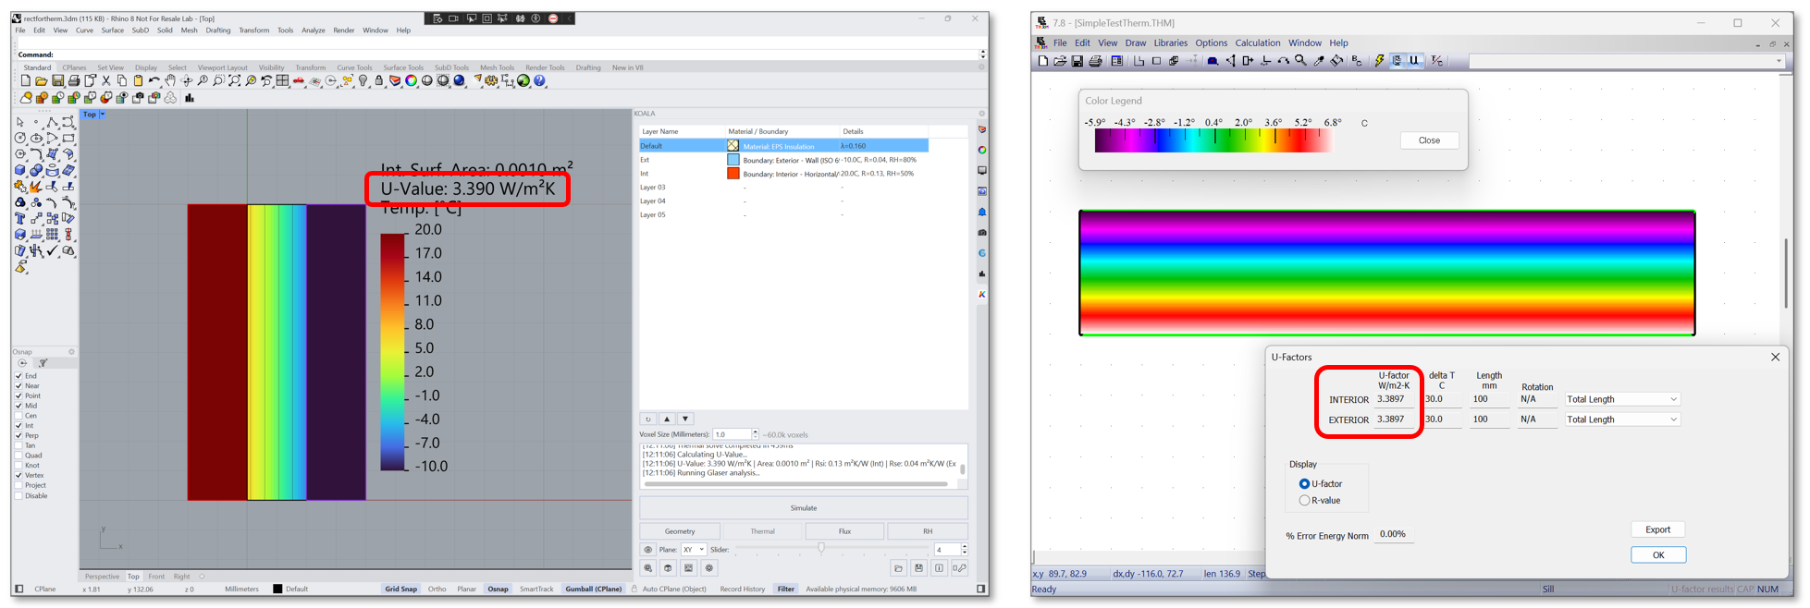Toggle the End osnap checkbox
This screenshot has width=1810, height=608.
[18, 376]
